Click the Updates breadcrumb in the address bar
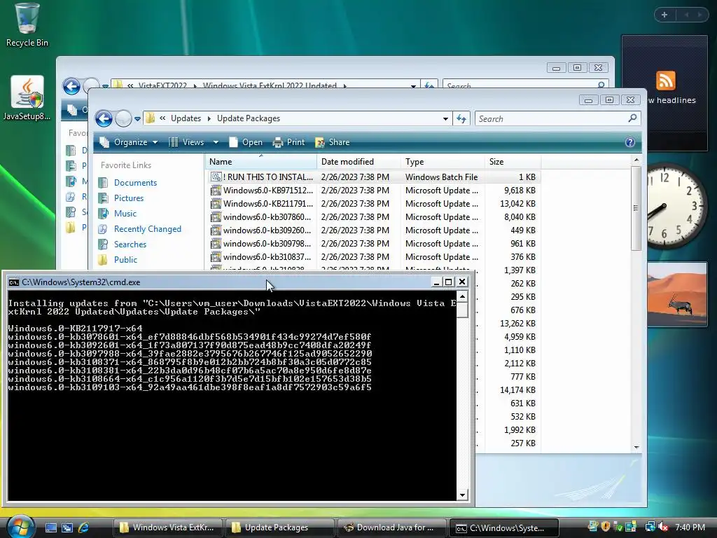The width and height of the screenshot is (717, 538). [186, 118]
